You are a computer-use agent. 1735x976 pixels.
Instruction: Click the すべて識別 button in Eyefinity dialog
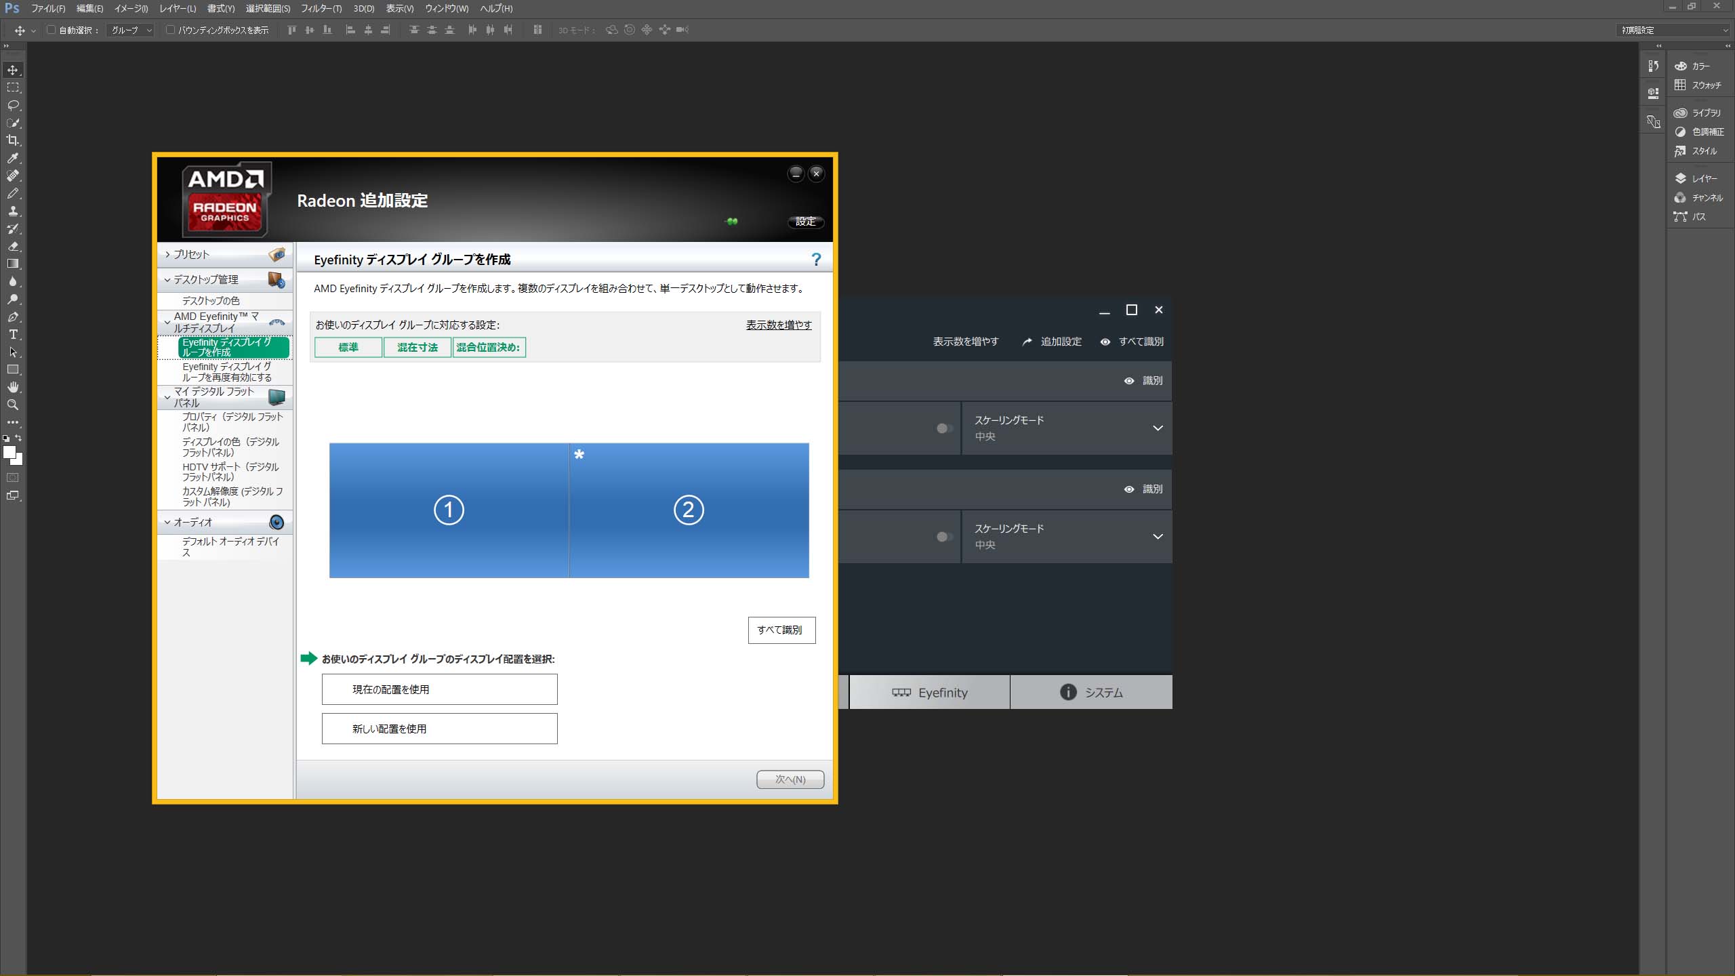point(781,630)
